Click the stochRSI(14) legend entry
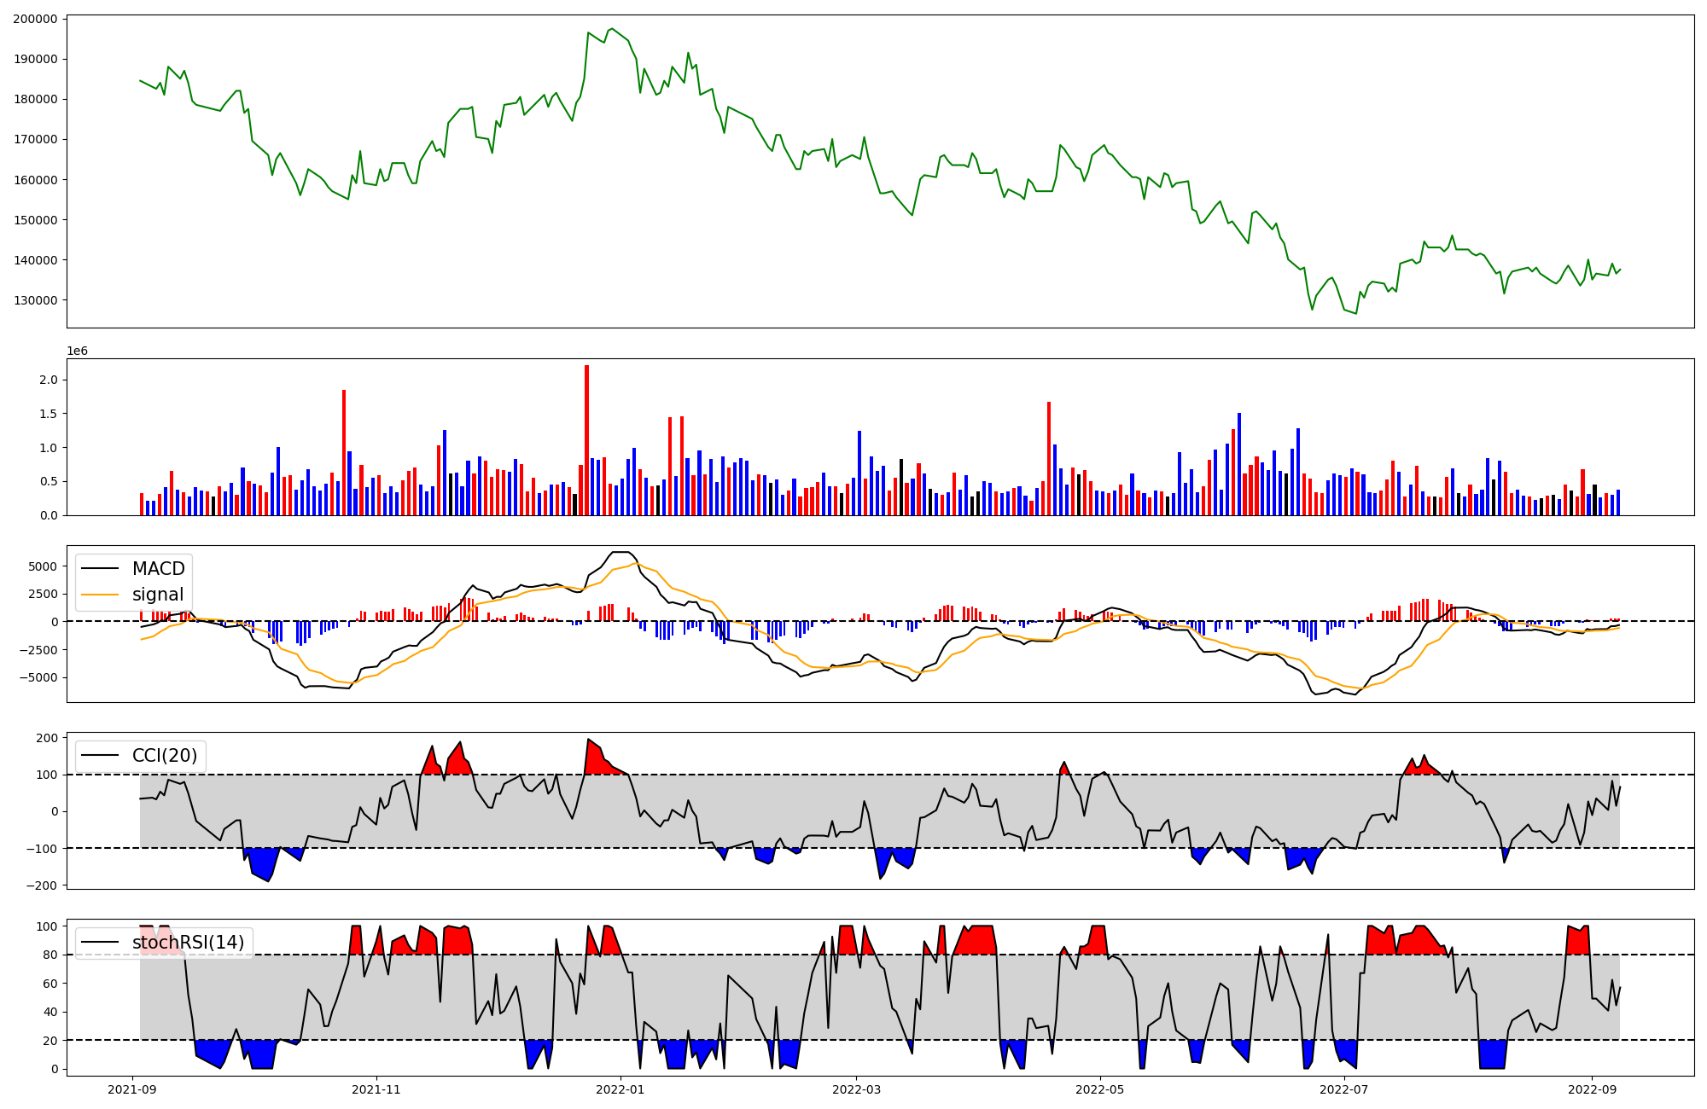1707x1109 pixels. coord(188,943)
